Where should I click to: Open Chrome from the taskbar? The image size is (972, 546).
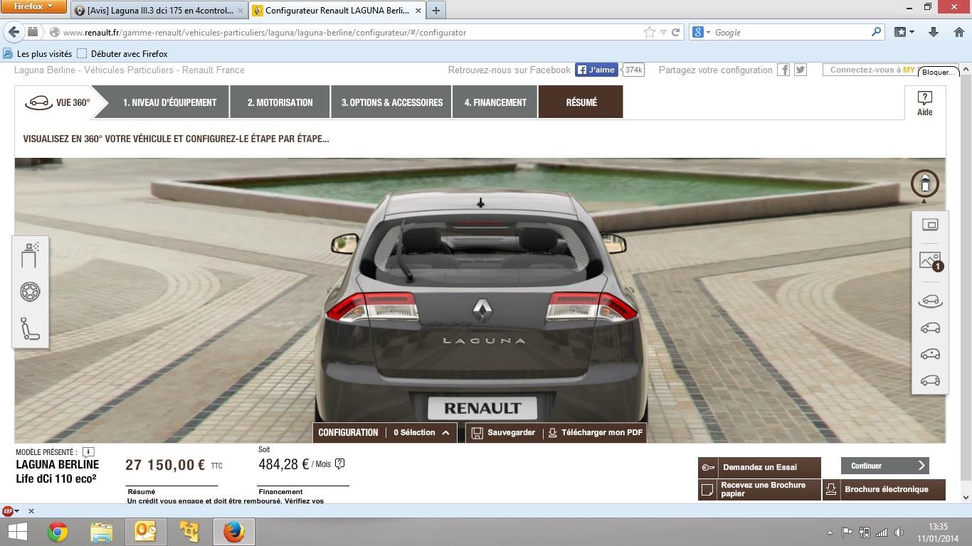pos(58,532)
